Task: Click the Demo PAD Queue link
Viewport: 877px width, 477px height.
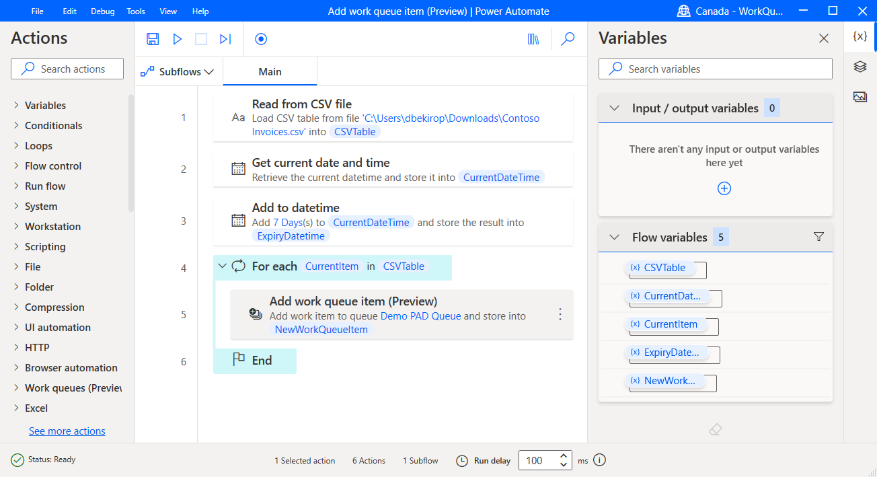Action: pos(421,316)
